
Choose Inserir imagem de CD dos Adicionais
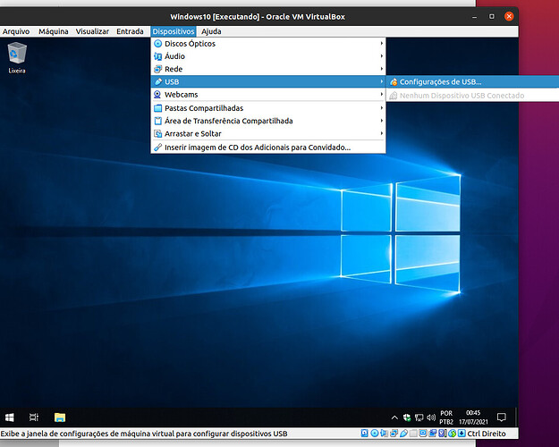(x=268, y=148)
